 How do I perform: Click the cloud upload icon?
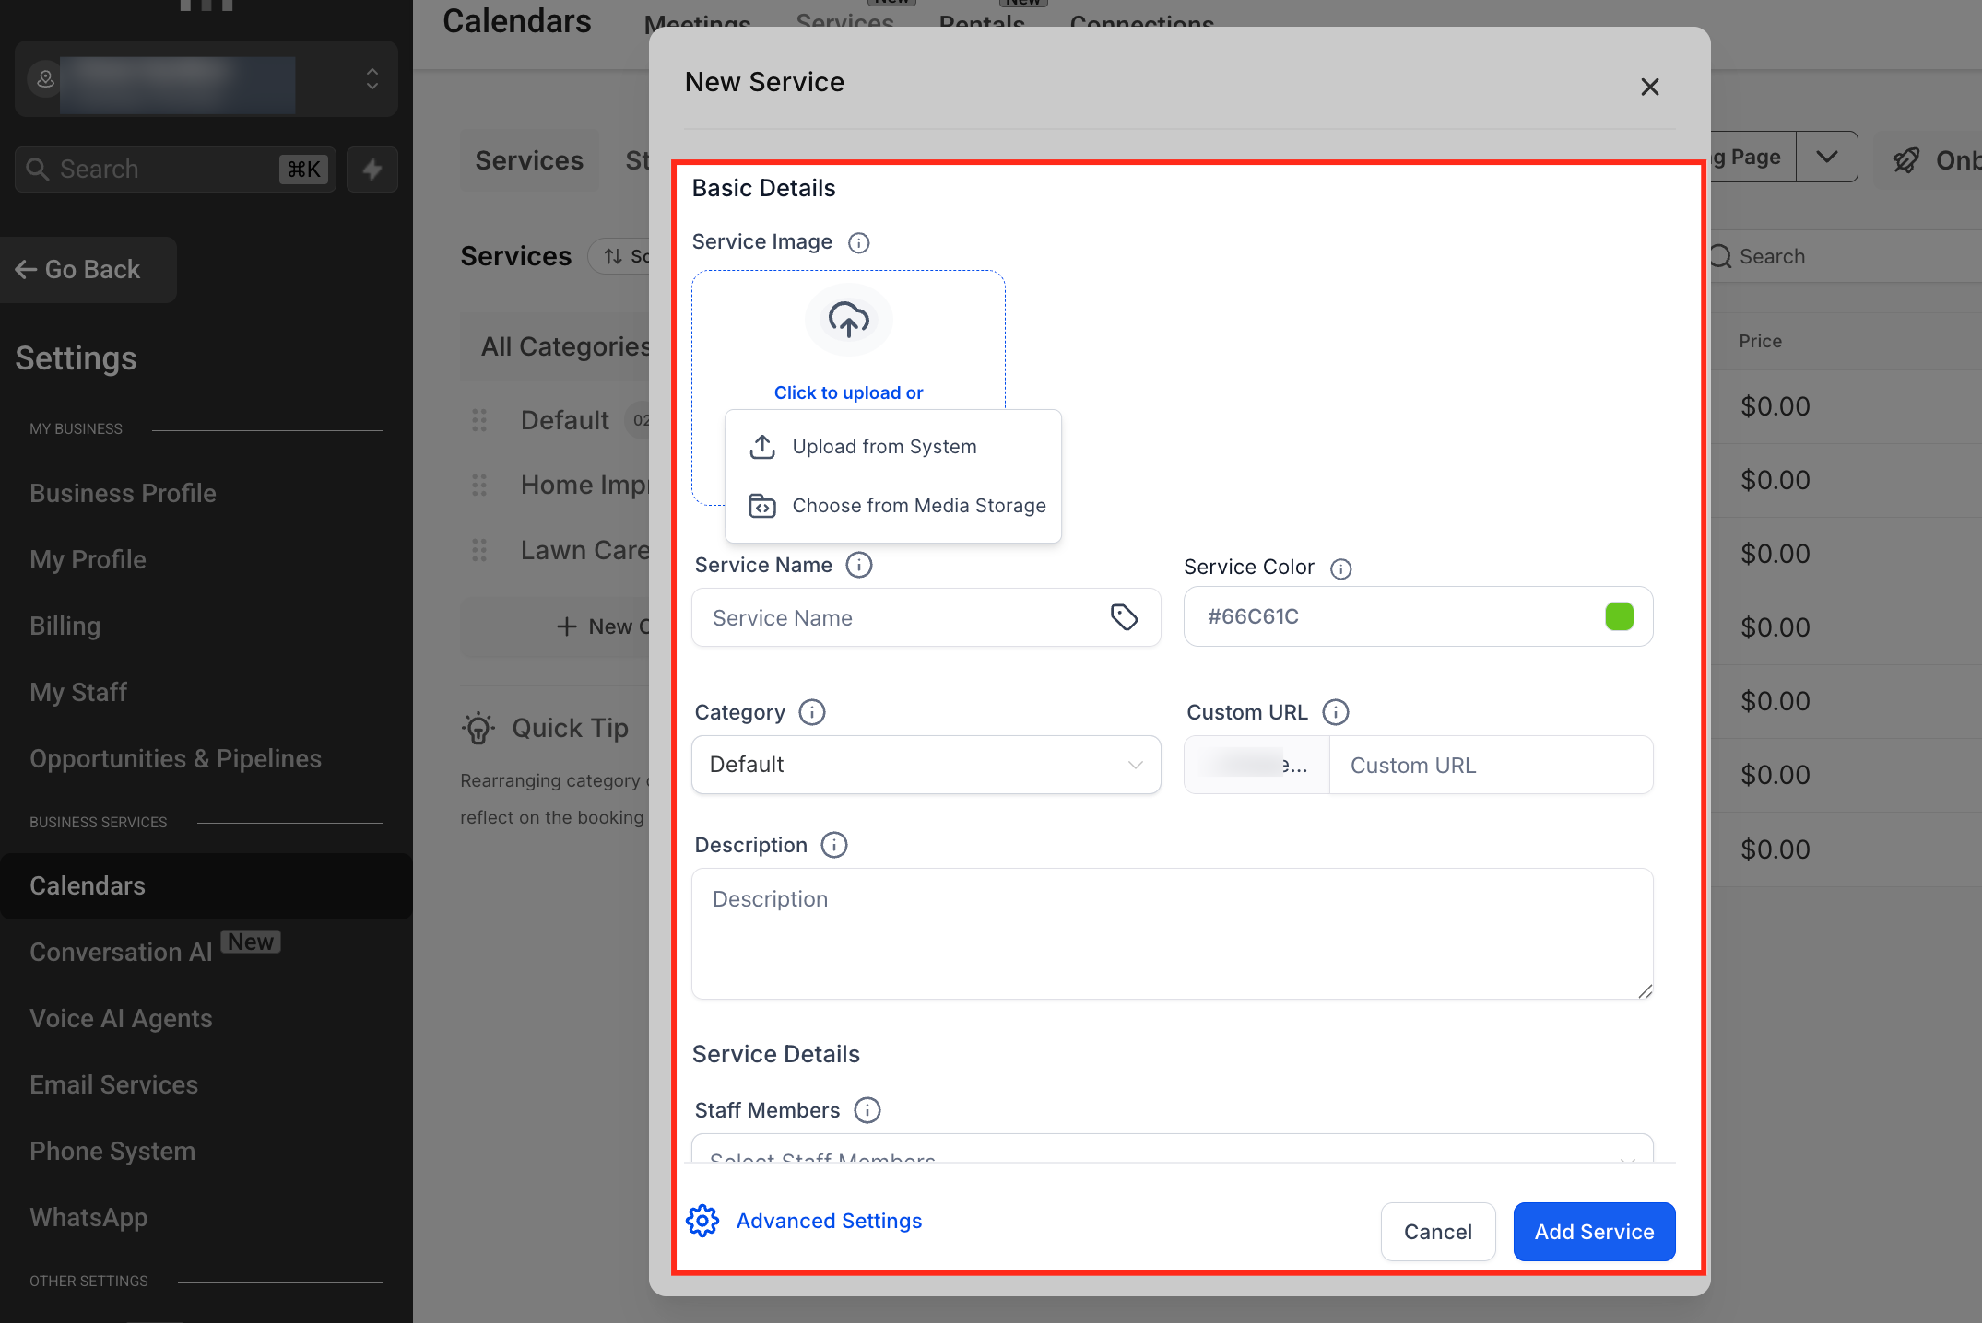[x=848, y=320]
